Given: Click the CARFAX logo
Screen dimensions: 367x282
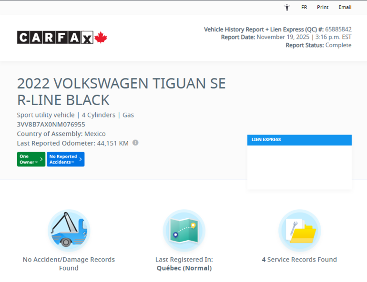Looking at the screenshot, I should tap(55, 38).
